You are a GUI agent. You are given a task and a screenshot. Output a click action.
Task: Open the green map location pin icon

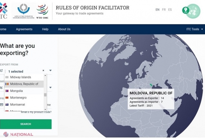pyautogui.click(x=186, y=10)
